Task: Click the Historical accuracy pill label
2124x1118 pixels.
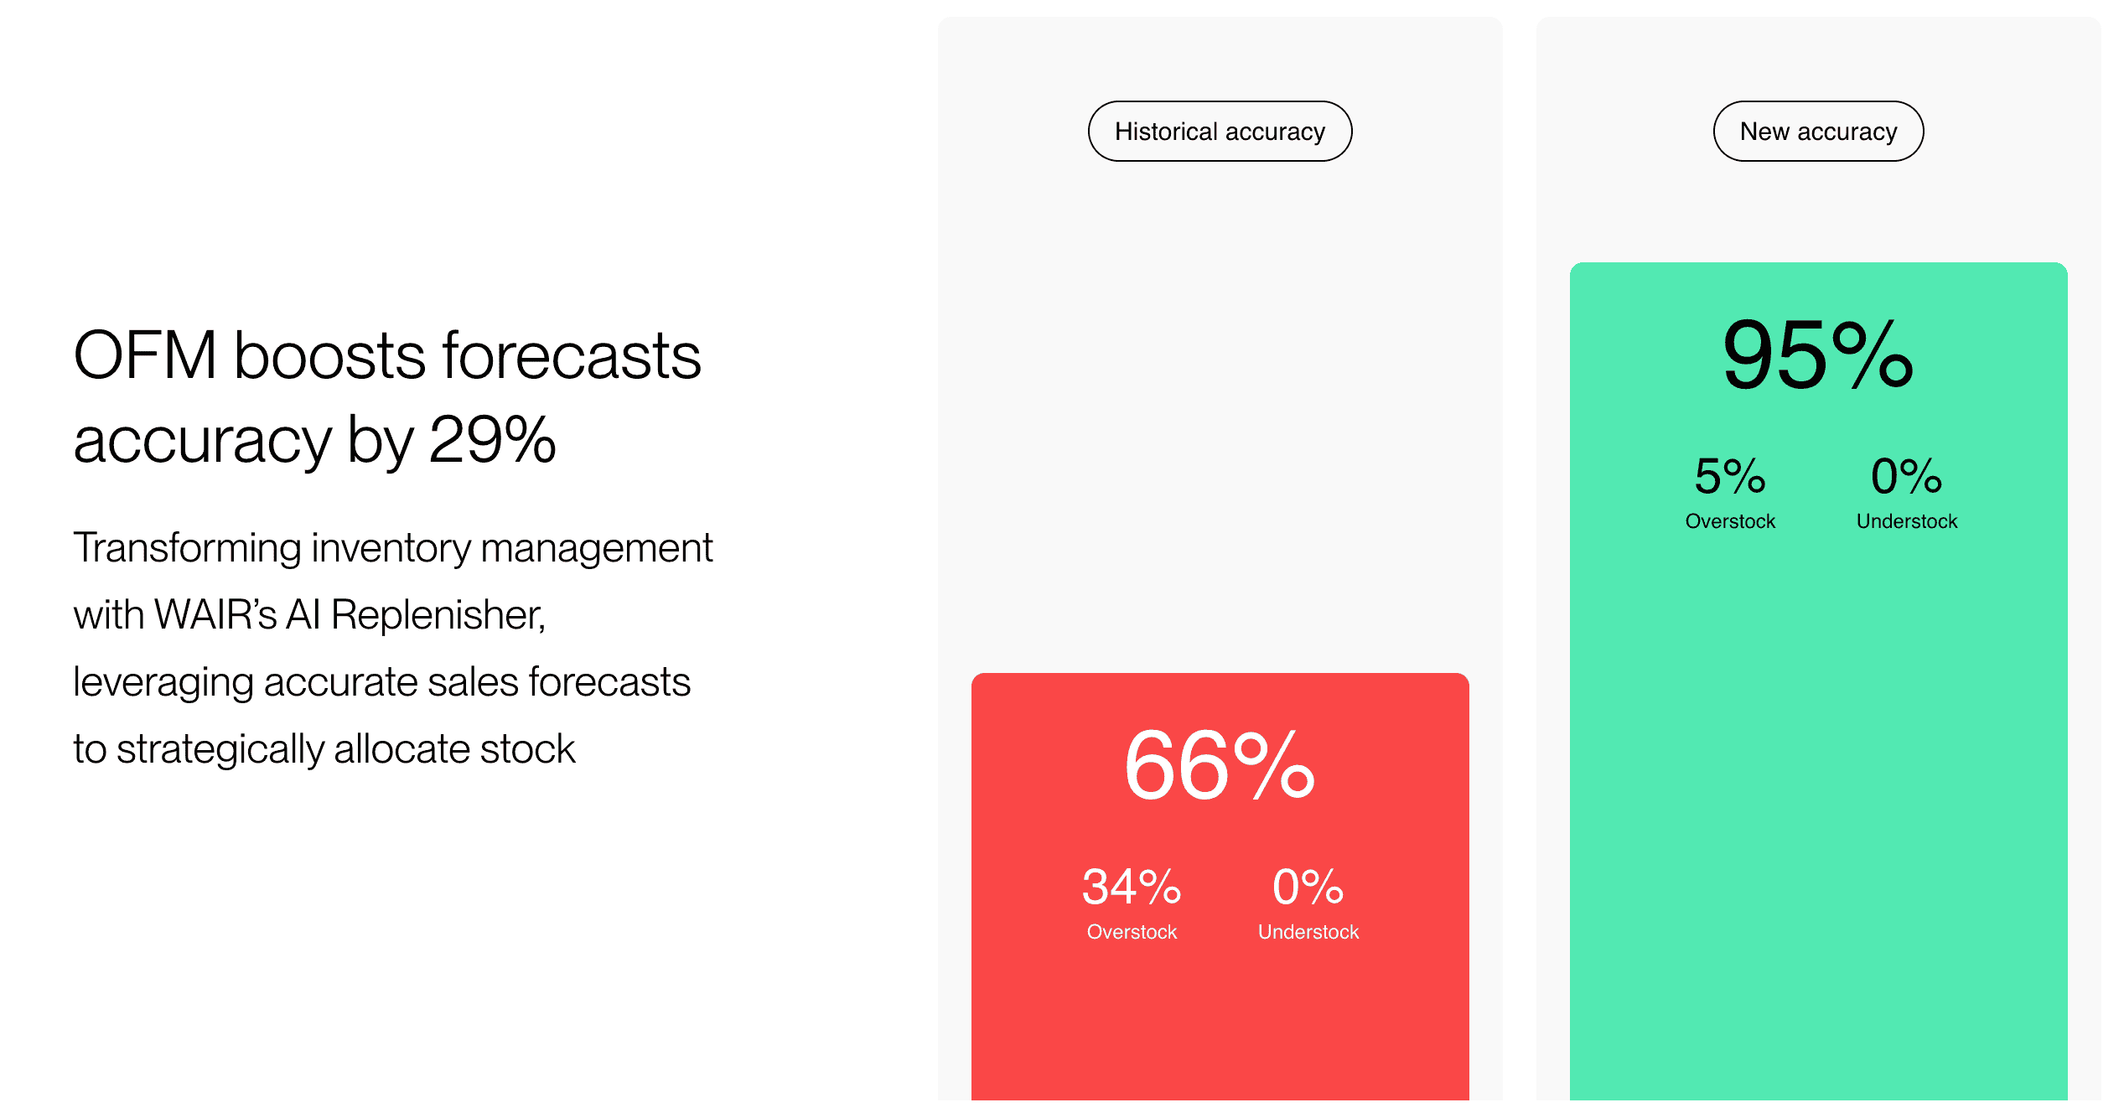Action: click(1220, 132)
